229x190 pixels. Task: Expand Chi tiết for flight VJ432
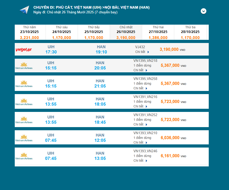coord(142,52)
